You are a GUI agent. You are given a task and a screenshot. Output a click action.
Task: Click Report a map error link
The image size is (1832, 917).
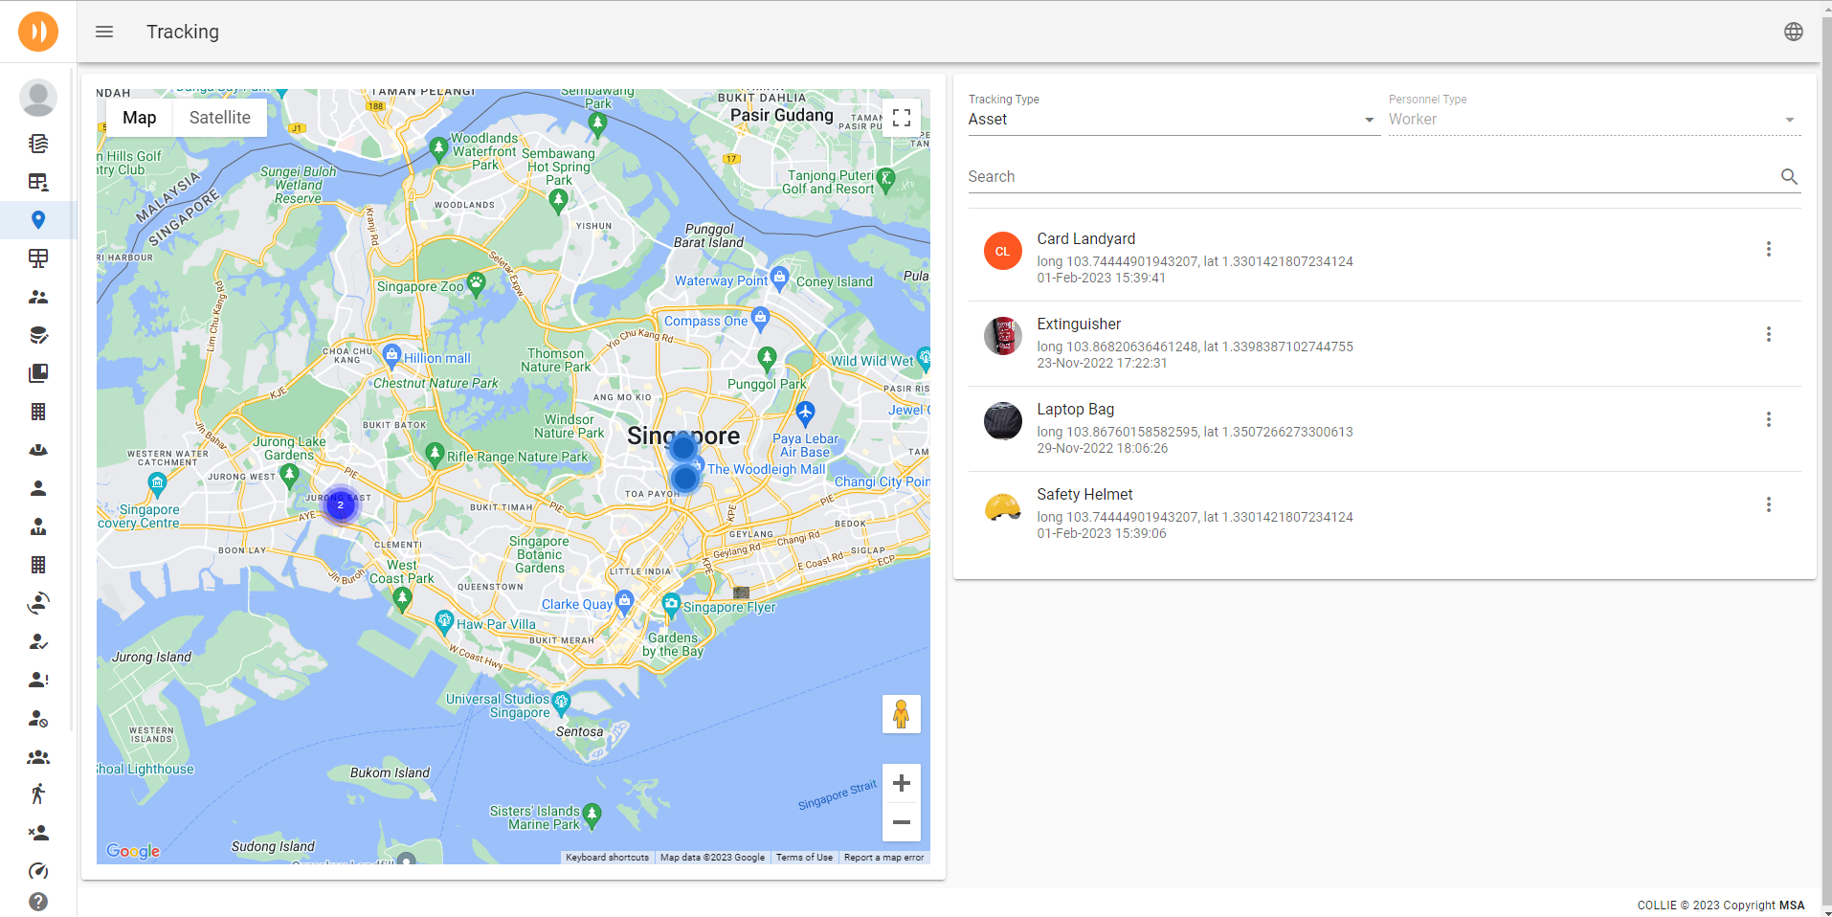click(x=883, y=858)
